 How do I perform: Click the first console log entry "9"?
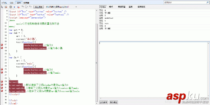click(x=105, y=10)
